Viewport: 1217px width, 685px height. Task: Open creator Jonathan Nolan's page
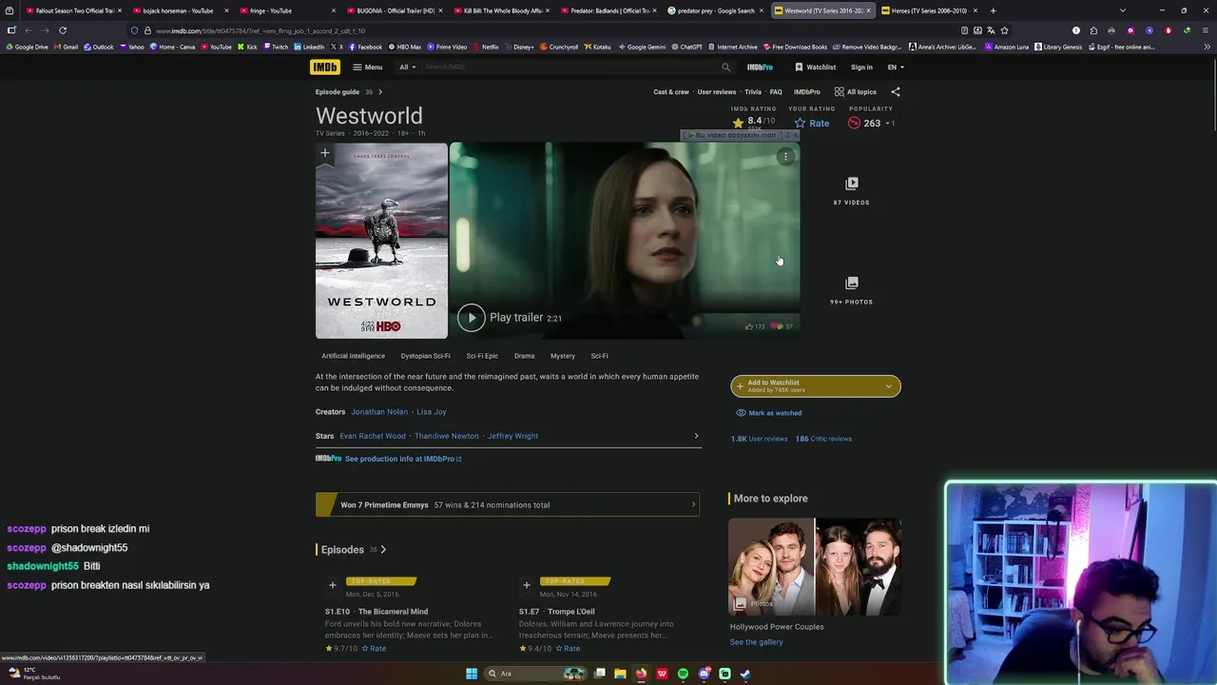(x=379, y=412)
